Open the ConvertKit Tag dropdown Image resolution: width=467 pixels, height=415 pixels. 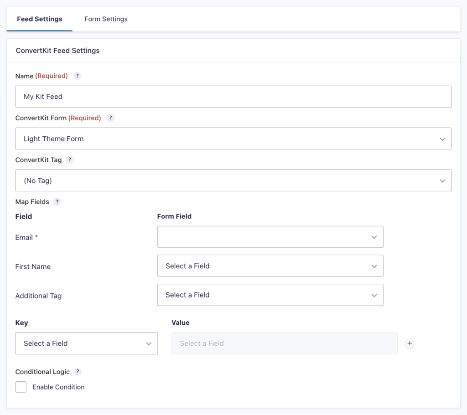click(233, 180)
